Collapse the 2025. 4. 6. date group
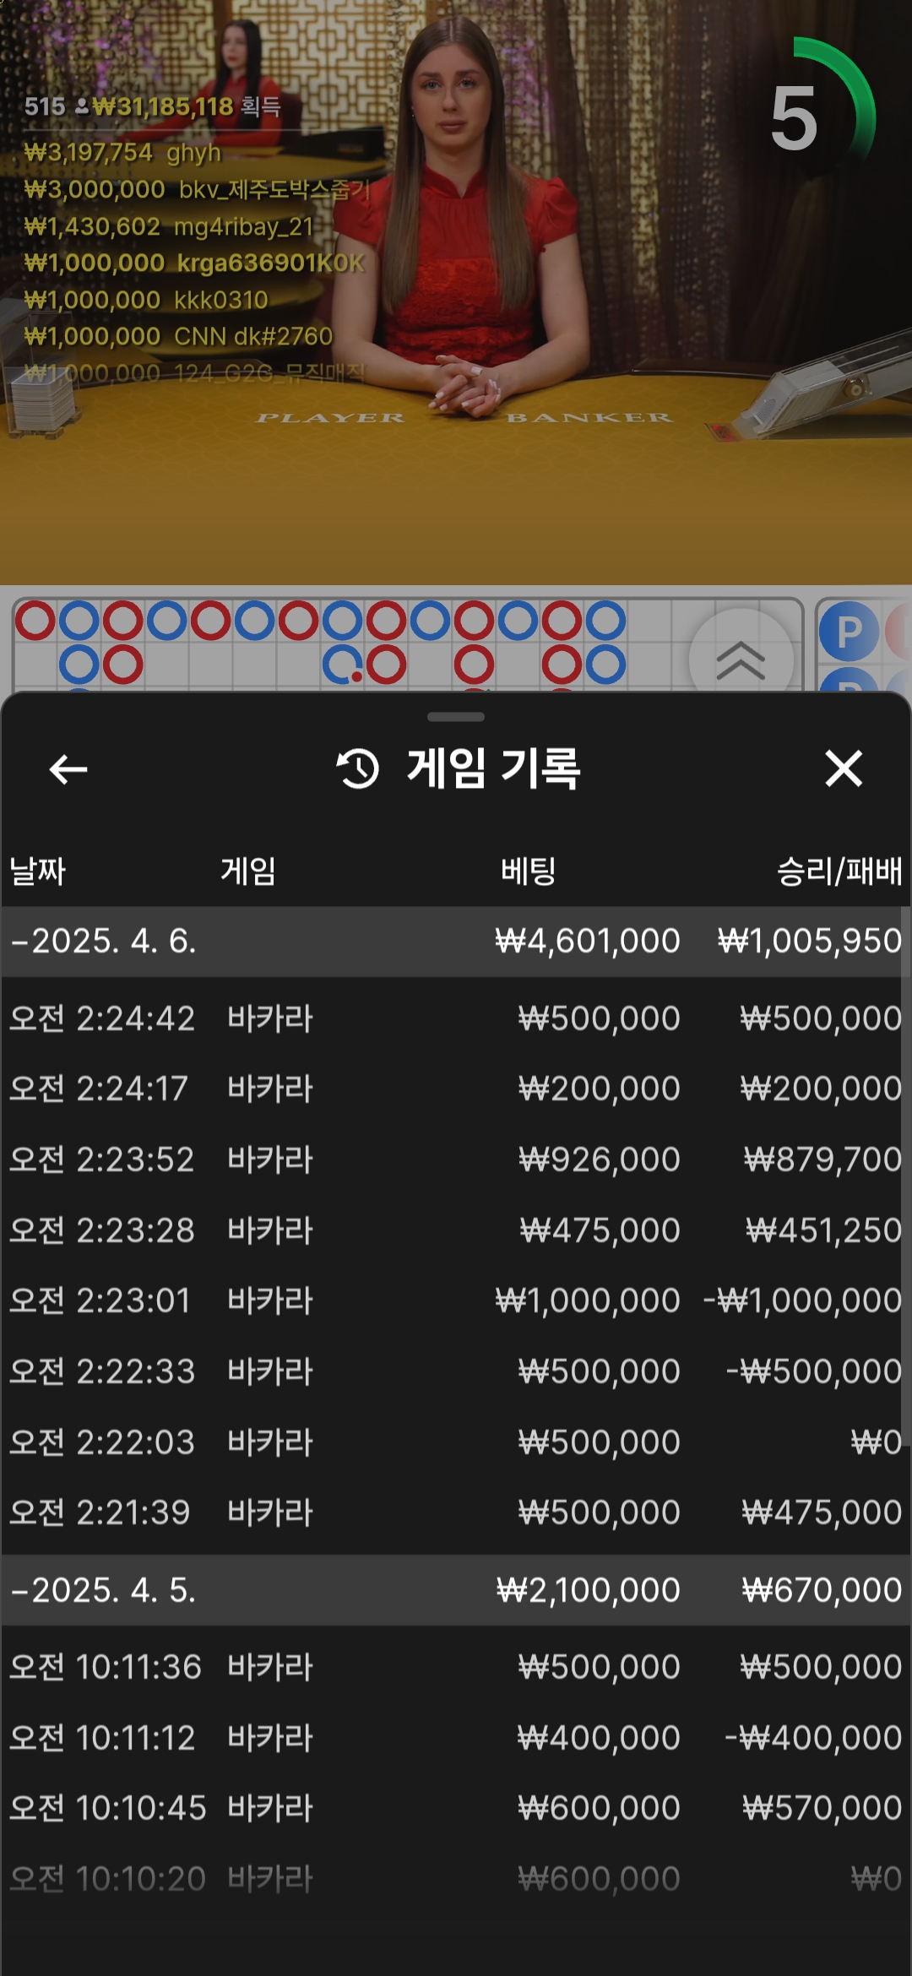The height and width of the screenshot is (1976, 912). 456,941
